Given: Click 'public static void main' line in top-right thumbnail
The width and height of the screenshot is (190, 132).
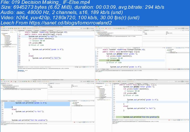Looking at the screenshot, I should coord(121,52).
